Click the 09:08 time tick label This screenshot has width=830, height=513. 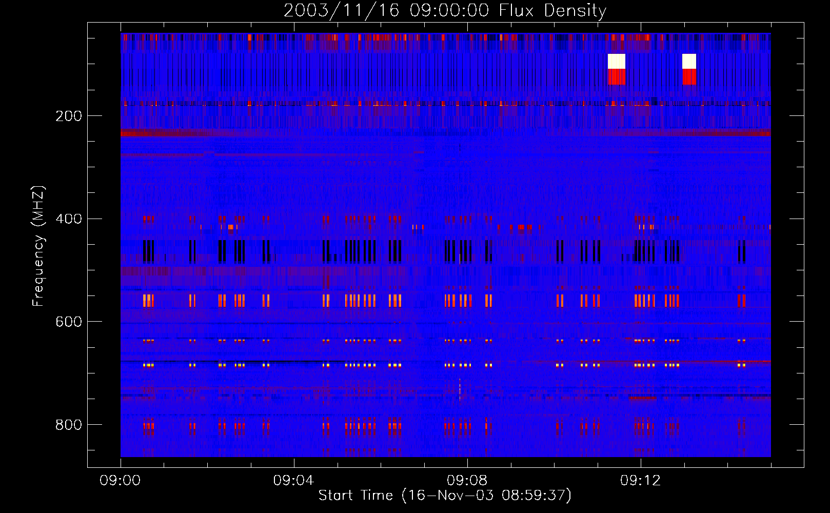coord(467,481)
